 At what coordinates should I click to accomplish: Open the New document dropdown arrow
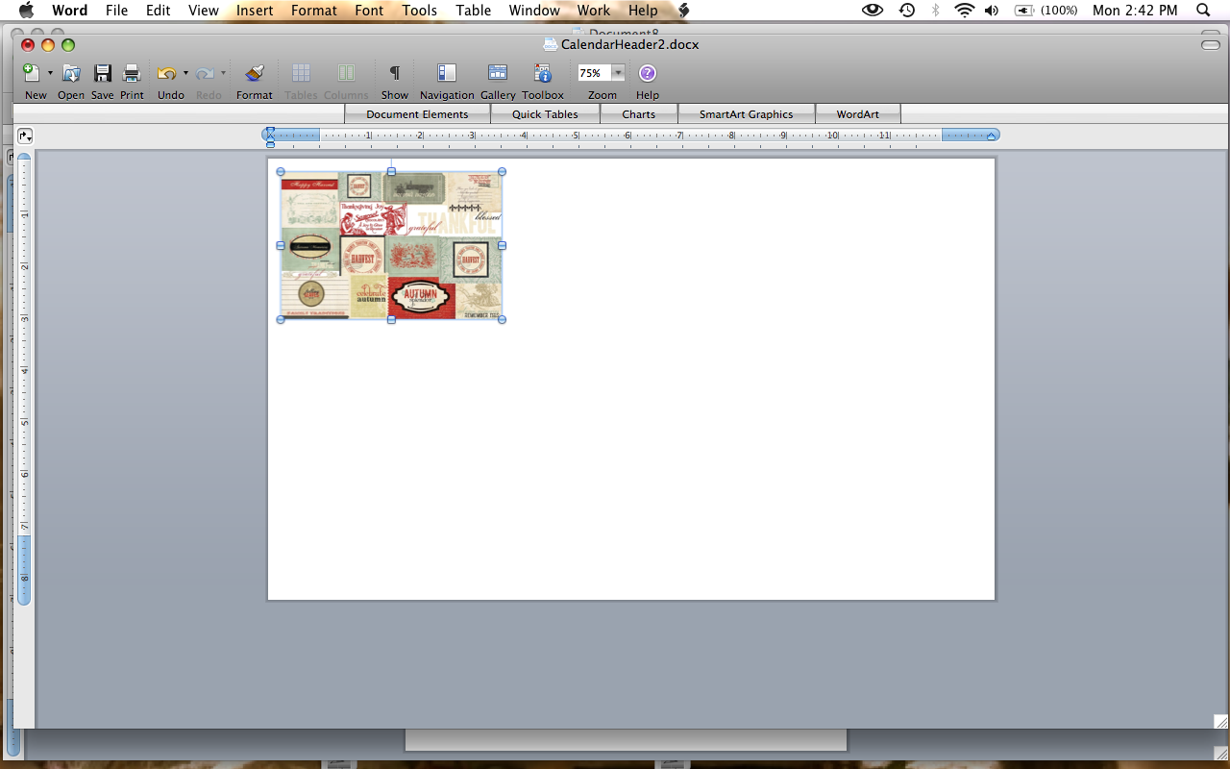click(50, 73)
